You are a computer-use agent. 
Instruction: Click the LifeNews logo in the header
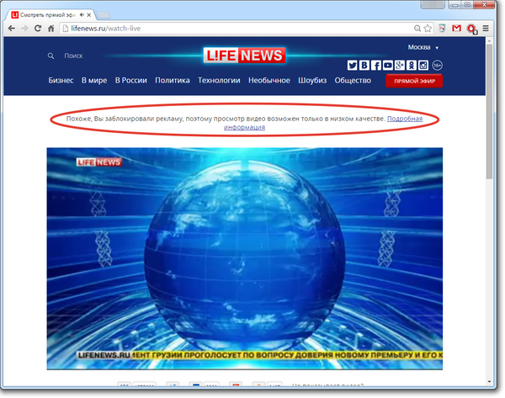245,56
